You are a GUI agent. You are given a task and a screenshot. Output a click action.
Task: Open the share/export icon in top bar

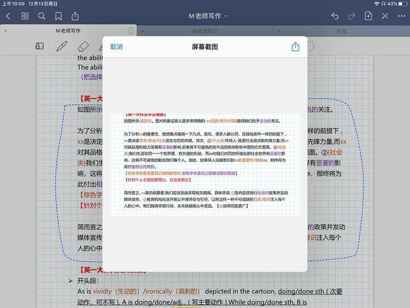point(75,16)
